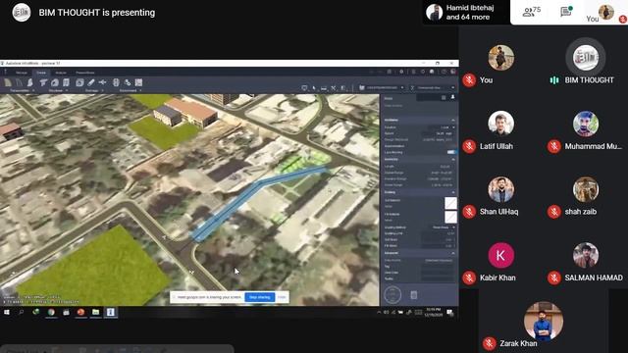
Task: Click the Windows Start button in the shared screen
Action: [7, 312]
